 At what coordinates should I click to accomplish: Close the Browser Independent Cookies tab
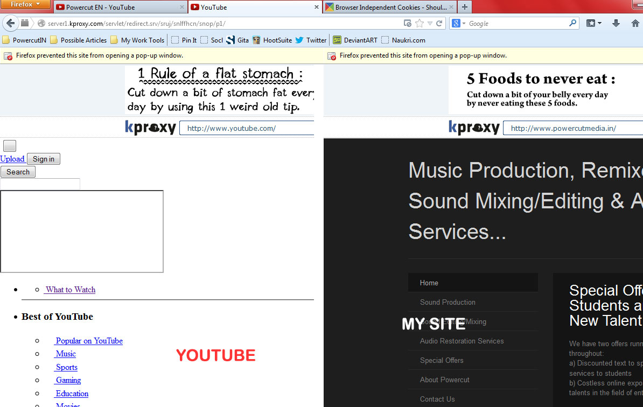pyautogui.click(x=451, y=7)
